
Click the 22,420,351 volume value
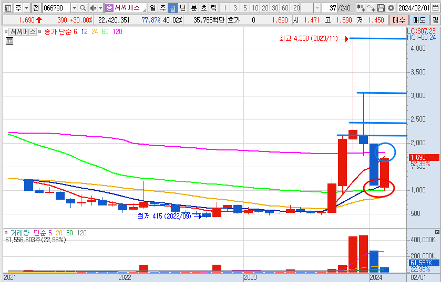[x=114, y=20]
